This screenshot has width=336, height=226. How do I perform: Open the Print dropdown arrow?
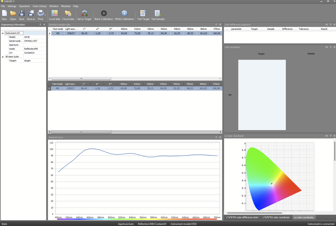[x=45, y=15]
